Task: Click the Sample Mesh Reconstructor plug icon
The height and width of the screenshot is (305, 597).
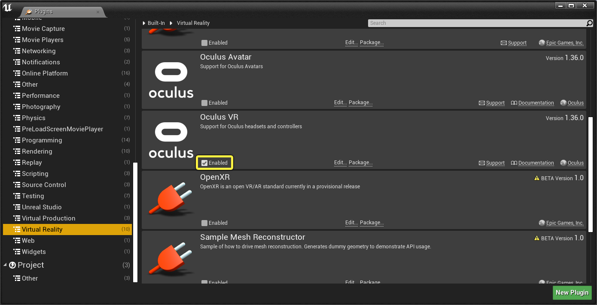Action: pyautogui.click(x=171, y=260)
